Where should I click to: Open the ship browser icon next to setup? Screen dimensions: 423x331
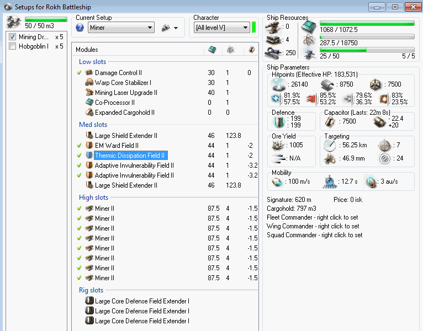click(x=166, y=28)
